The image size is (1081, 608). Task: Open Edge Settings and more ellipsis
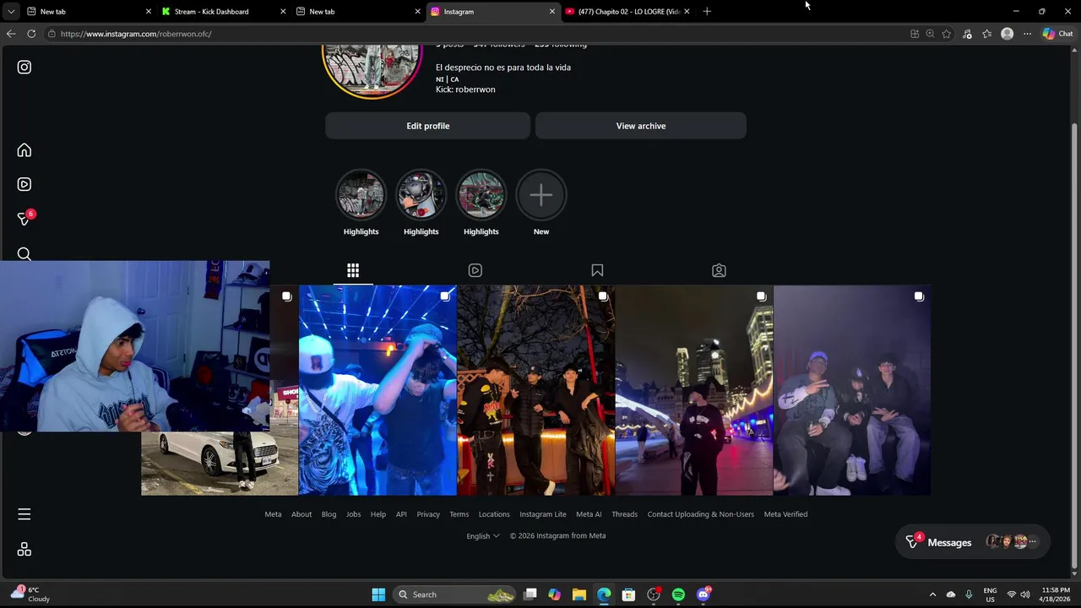click(1027, 34)
